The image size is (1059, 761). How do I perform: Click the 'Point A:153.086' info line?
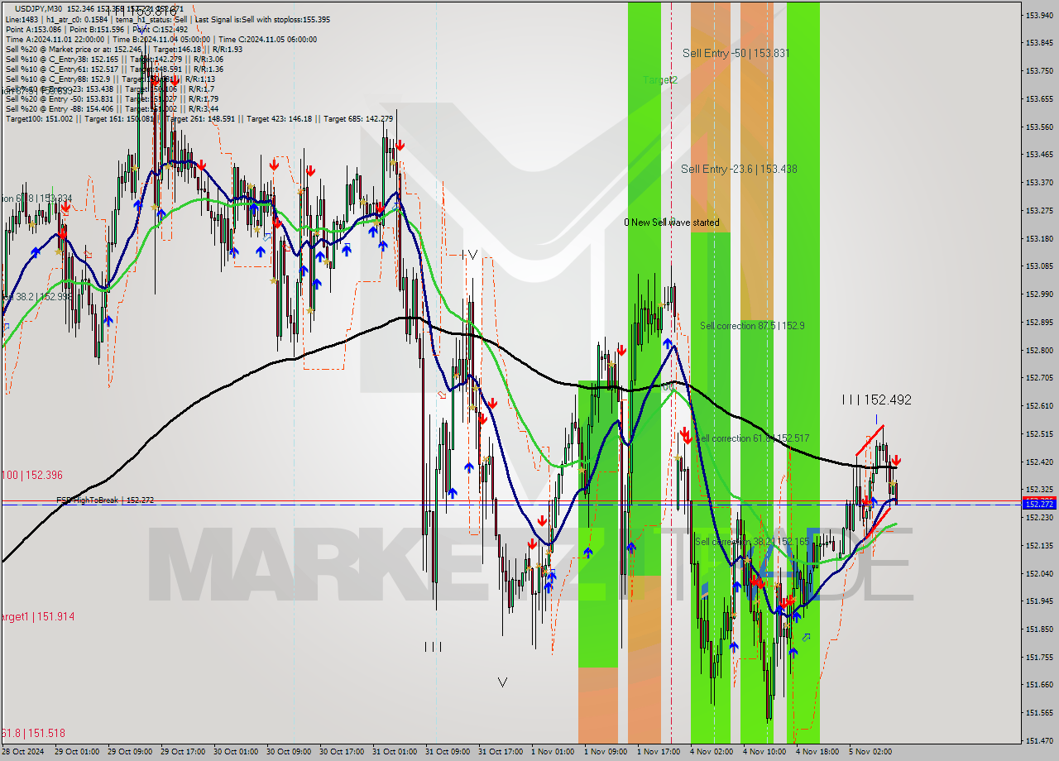pos(97,29)
